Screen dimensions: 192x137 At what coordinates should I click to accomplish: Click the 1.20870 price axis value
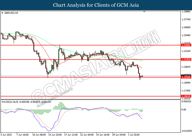(186, 67)
